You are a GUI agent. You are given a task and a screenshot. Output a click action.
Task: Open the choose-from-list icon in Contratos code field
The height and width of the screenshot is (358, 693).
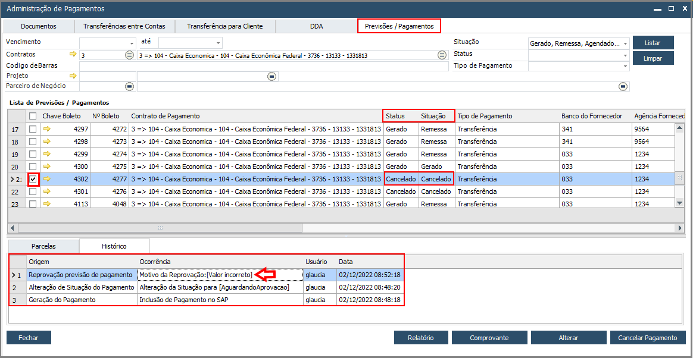click(x=129, y=55)
